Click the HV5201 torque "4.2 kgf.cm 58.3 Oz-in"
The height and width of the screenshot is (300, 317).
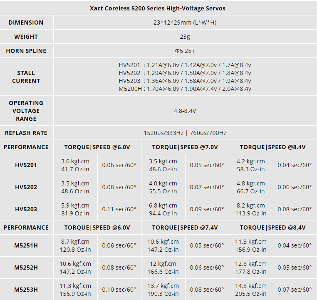251,165
